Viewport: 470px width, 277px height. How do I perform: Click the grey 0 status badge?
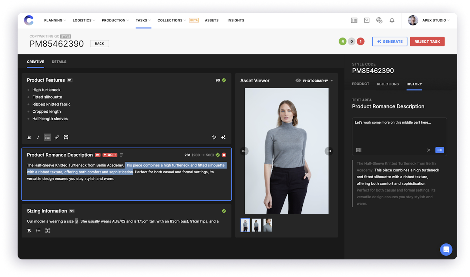[352, 42]
